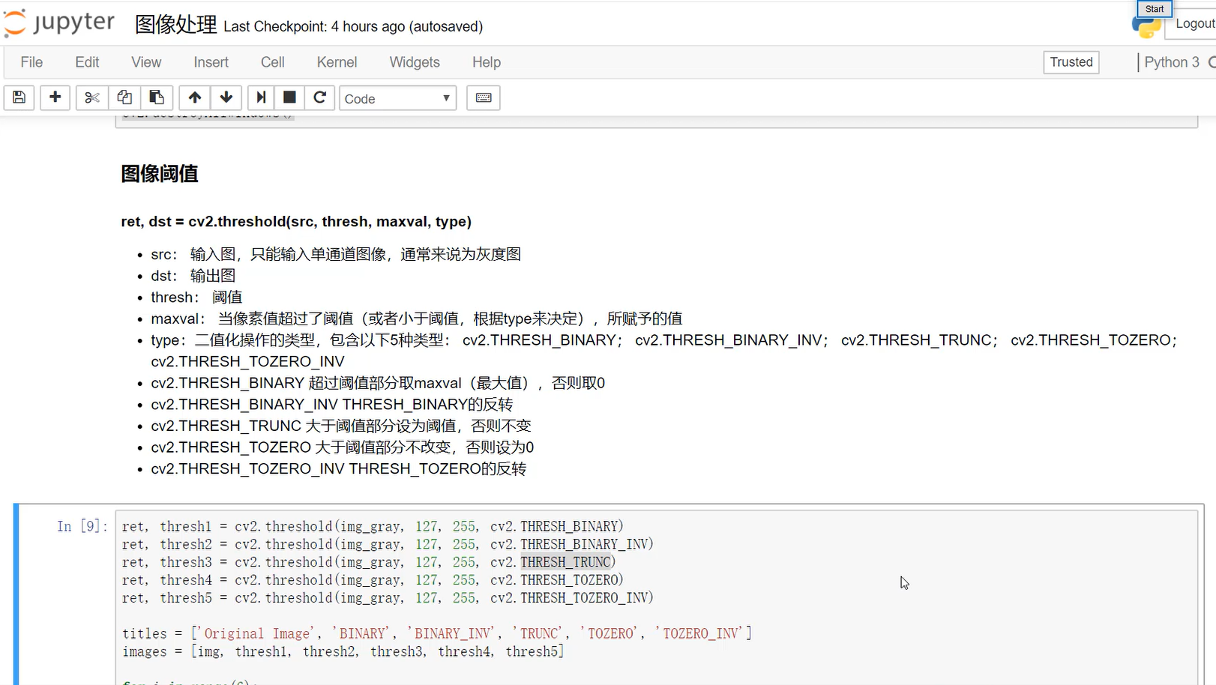Insert a cell below with plus icon
1216x685 pixels.
(55, 98)
